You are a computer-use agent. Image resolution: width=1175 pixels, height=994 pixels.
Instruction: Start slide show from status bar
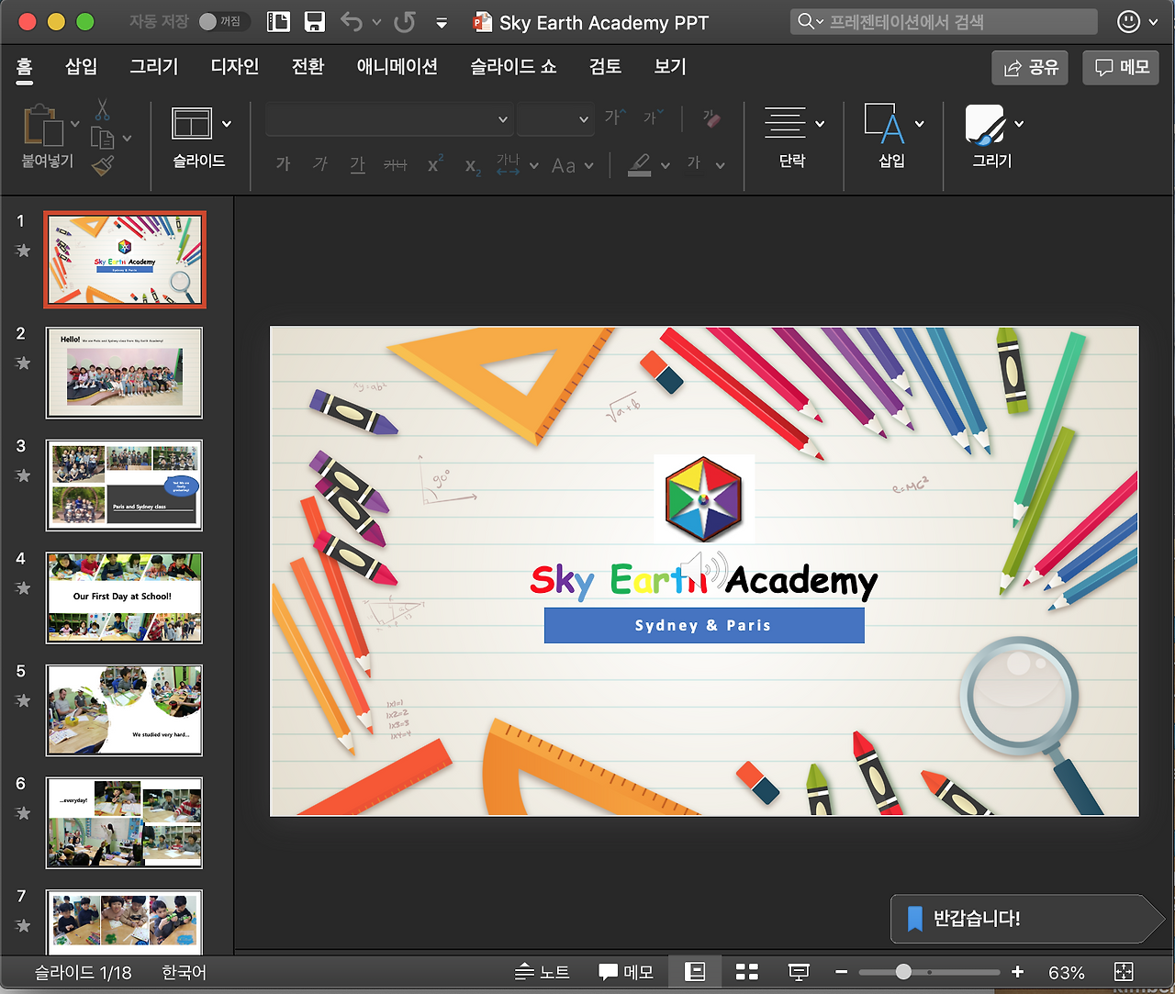[799, 972]
